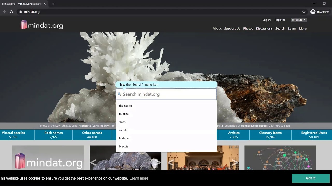This screenshot has height=186, width=332.
Task: Click the left arrow on the group photo thumbnail
Action: 171,162
